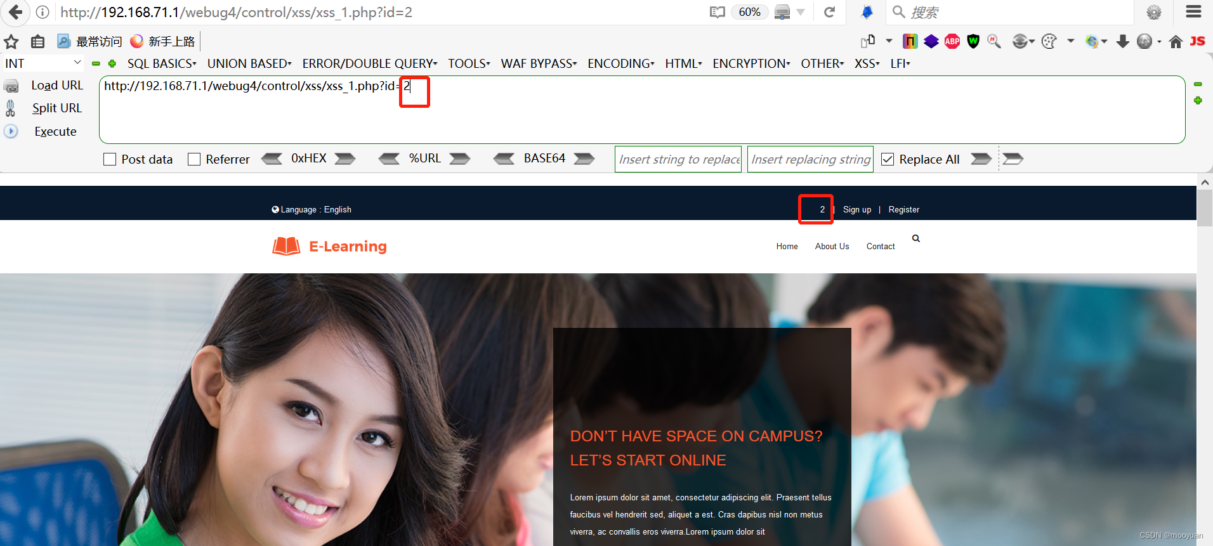Open the Firefox hamburger menu
The image size is (1213, 546).
(1193, 11)
